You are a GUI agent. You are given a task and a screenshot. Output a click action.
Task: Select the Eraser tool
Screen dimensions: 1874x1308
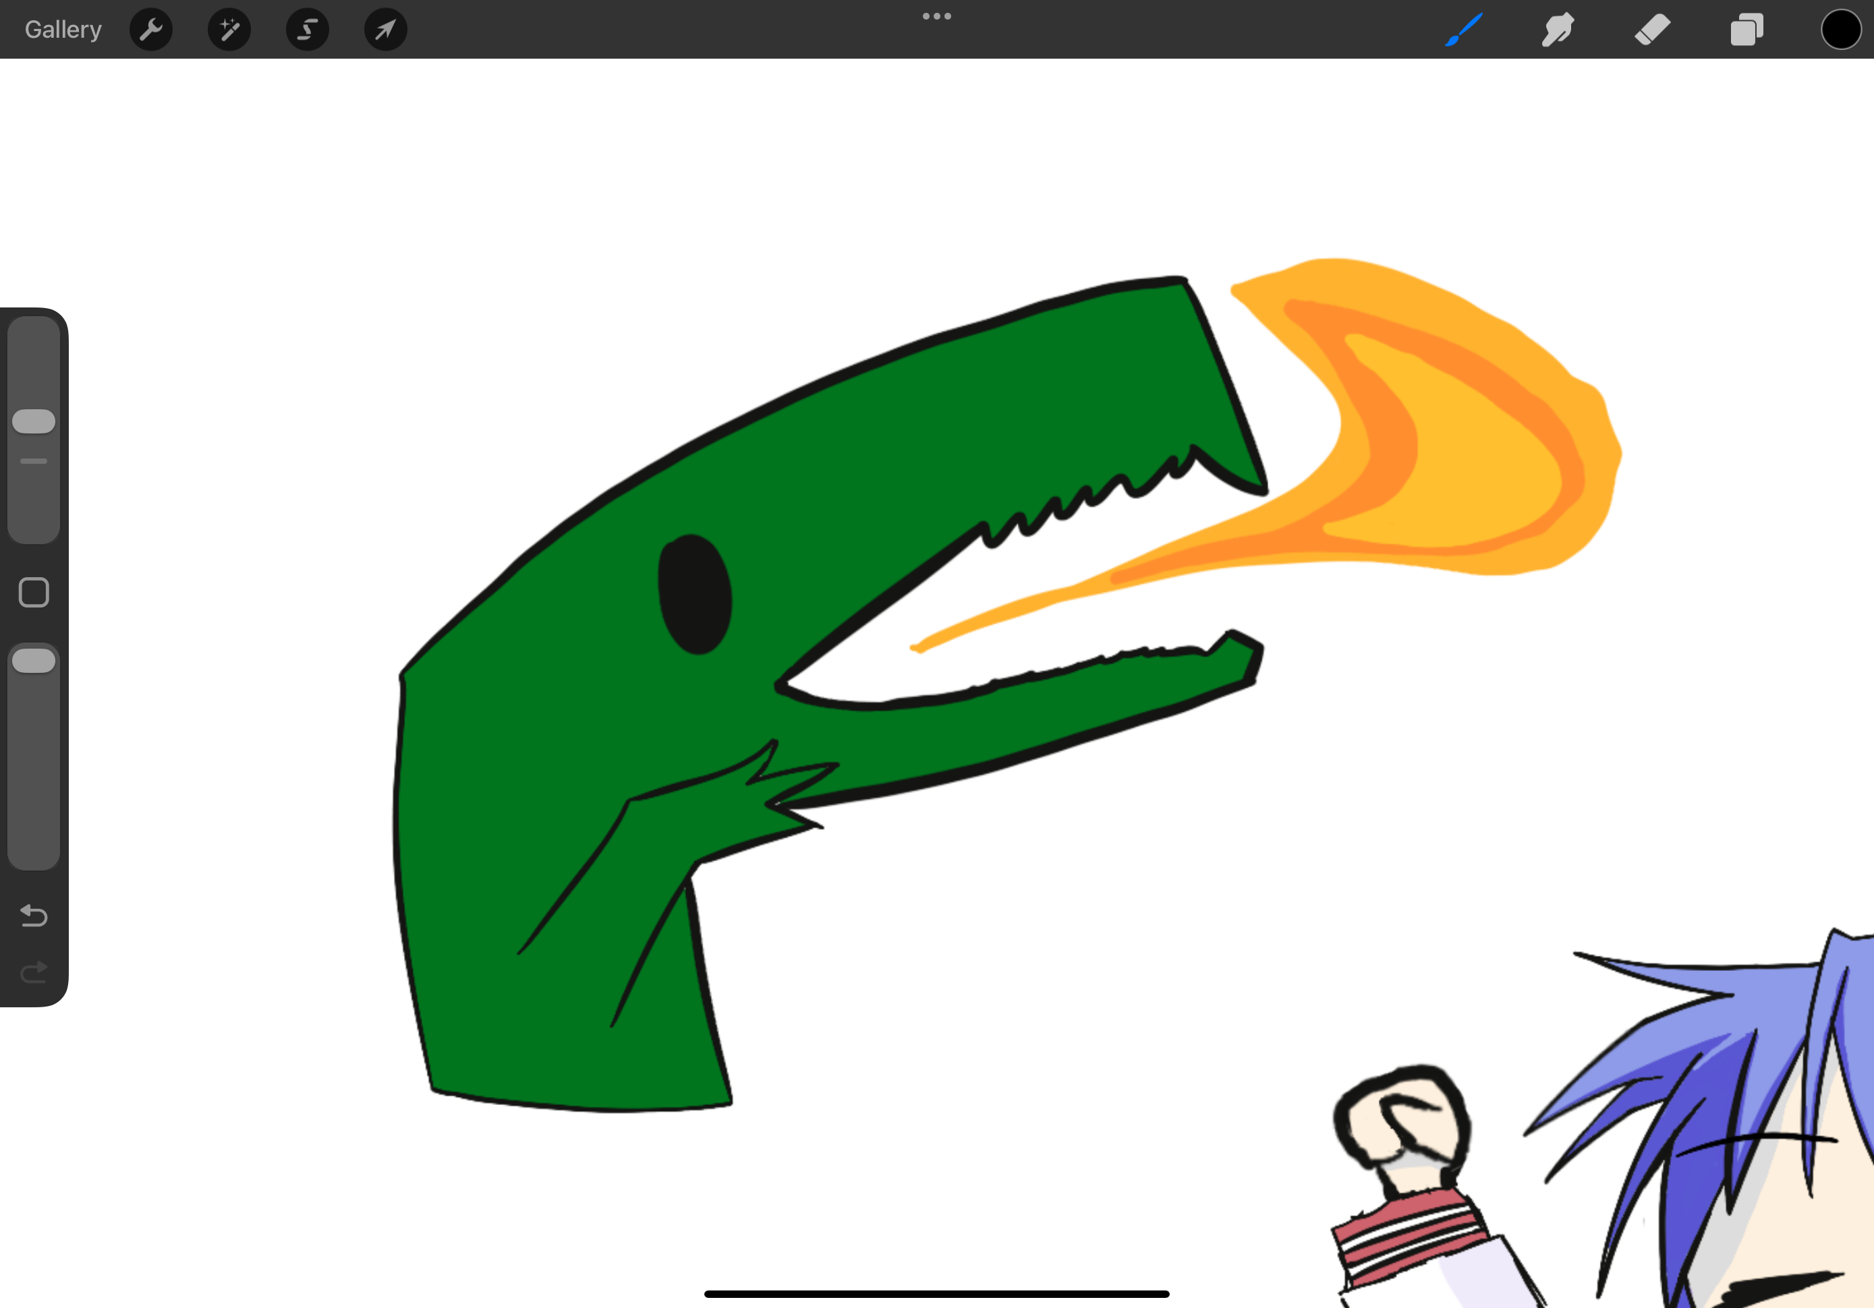(x=1652, y=30)
